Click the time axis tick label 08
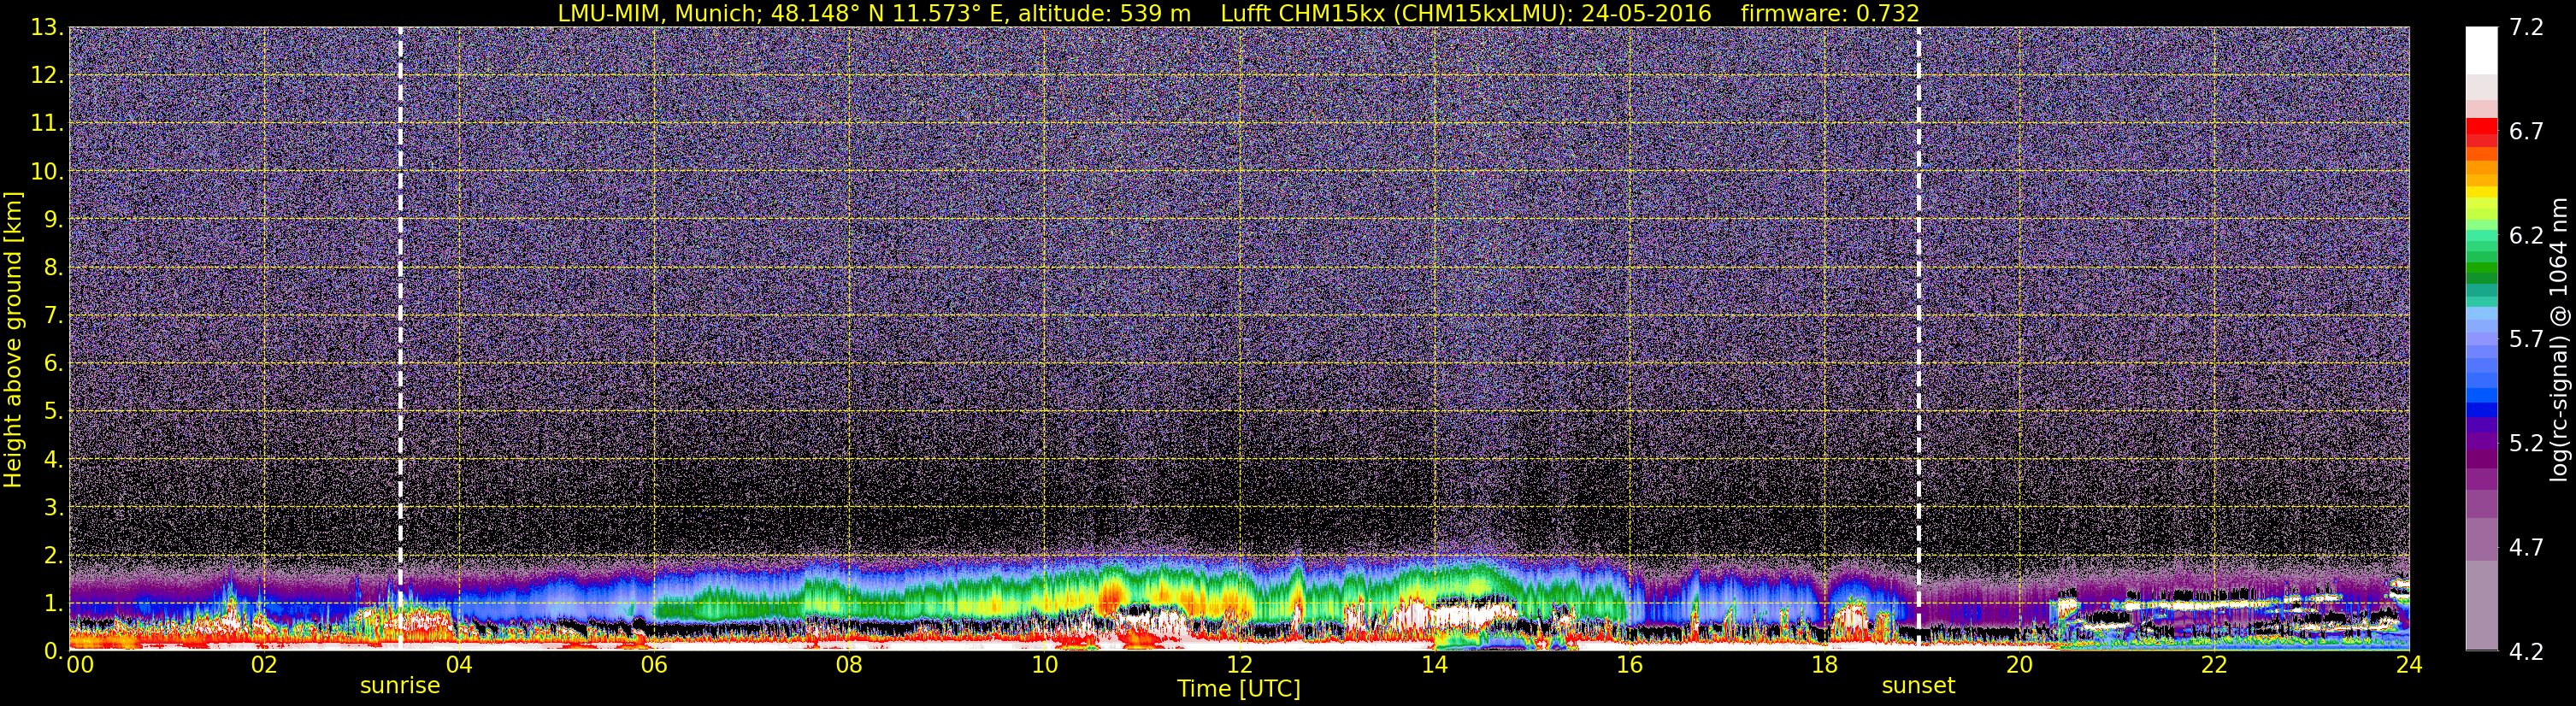 pos(849,665)
